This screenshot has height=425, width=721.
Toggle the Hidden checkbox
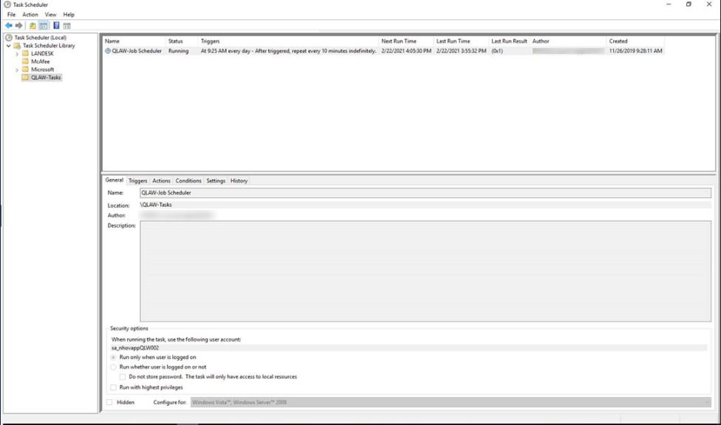click(109, 402)
